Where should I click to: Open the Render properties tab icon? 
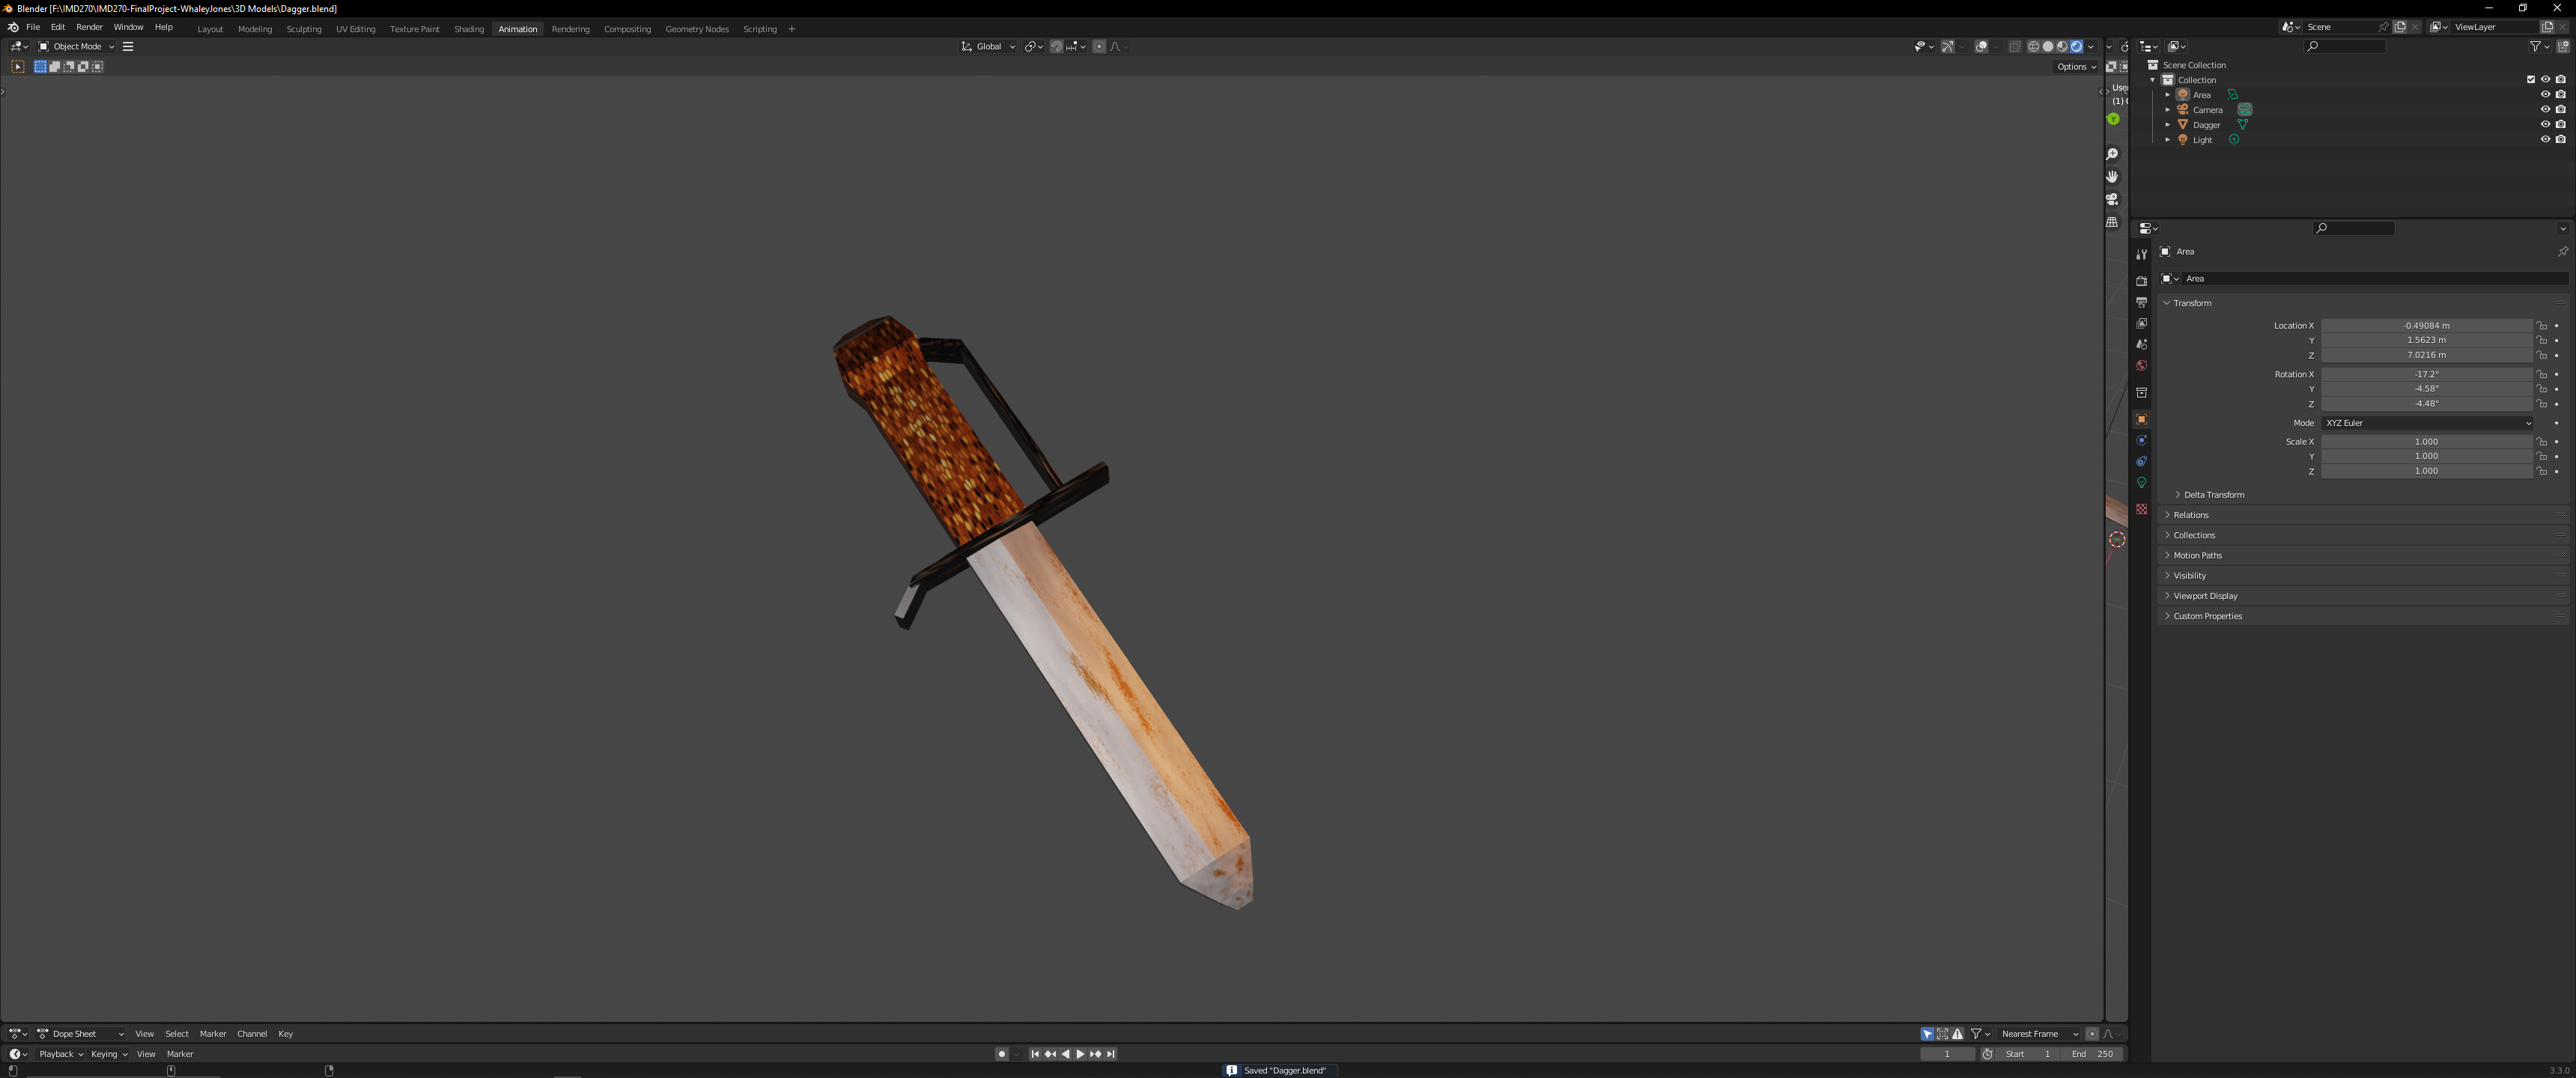click(x=2141, y=281)
